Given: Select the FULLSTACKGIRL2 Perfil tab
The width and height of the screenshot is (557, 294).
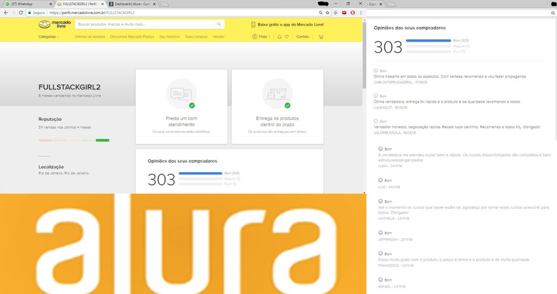Looking at the screenshot, I should tap(80, 4).
